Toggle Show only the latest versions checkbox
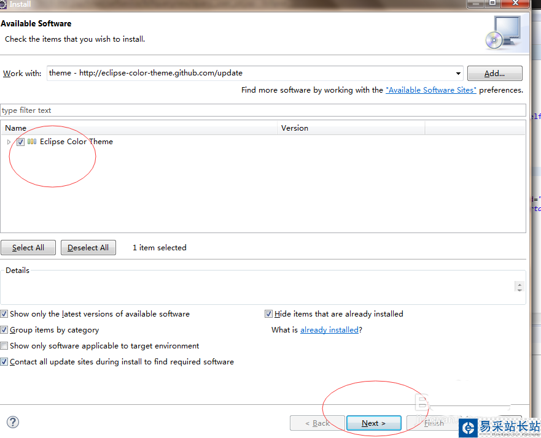Image resolution: width=541 pixels, height=438 pixels. [4, 314]
